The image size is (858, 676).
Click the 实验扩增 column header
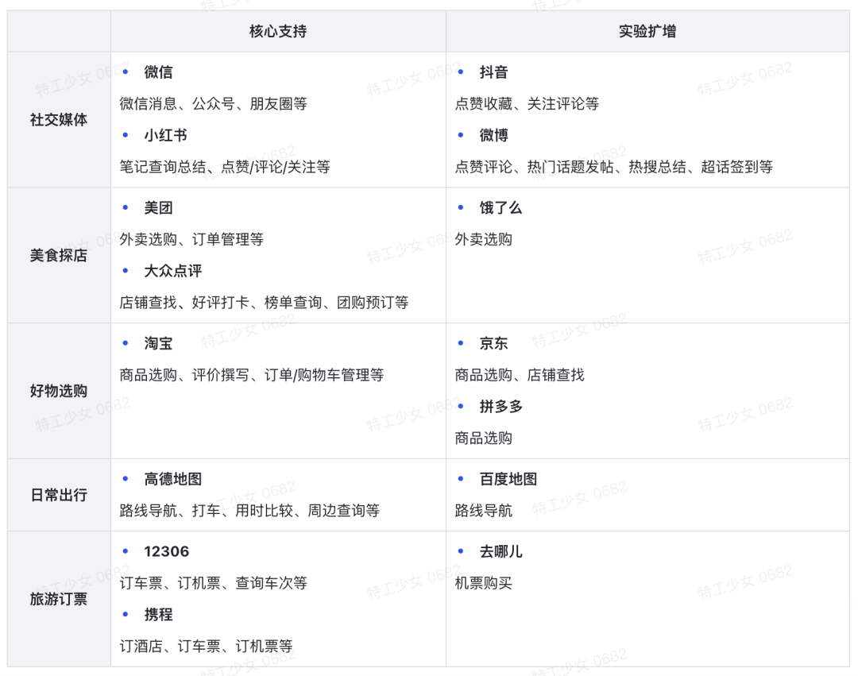[647, 31]
